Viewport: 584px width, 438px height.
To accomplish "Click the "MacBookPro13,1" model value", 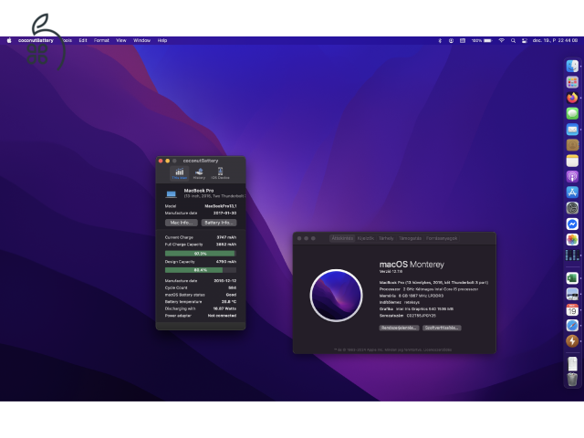I will (221, 206).
